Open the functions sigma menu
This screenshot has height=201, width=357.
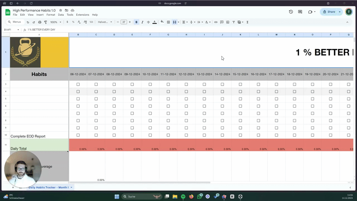point(248,22)
